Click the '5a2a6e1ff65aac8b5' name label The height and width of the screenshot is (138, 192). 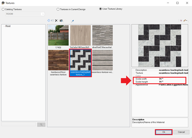[80, 47]
